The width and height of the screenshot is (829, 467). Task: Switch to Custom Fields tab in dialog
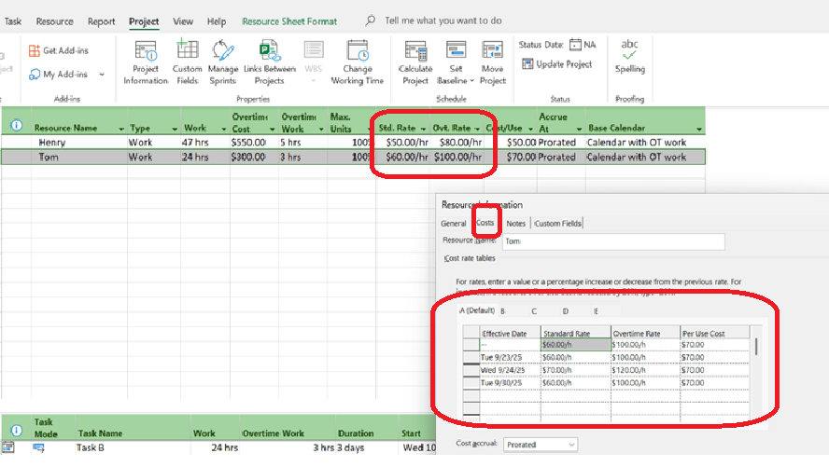pos(557,223)
